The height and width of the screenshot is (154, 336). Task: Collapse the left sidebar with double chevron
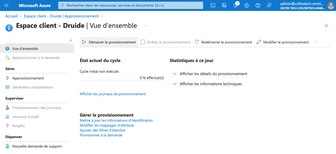pos(71,40)
